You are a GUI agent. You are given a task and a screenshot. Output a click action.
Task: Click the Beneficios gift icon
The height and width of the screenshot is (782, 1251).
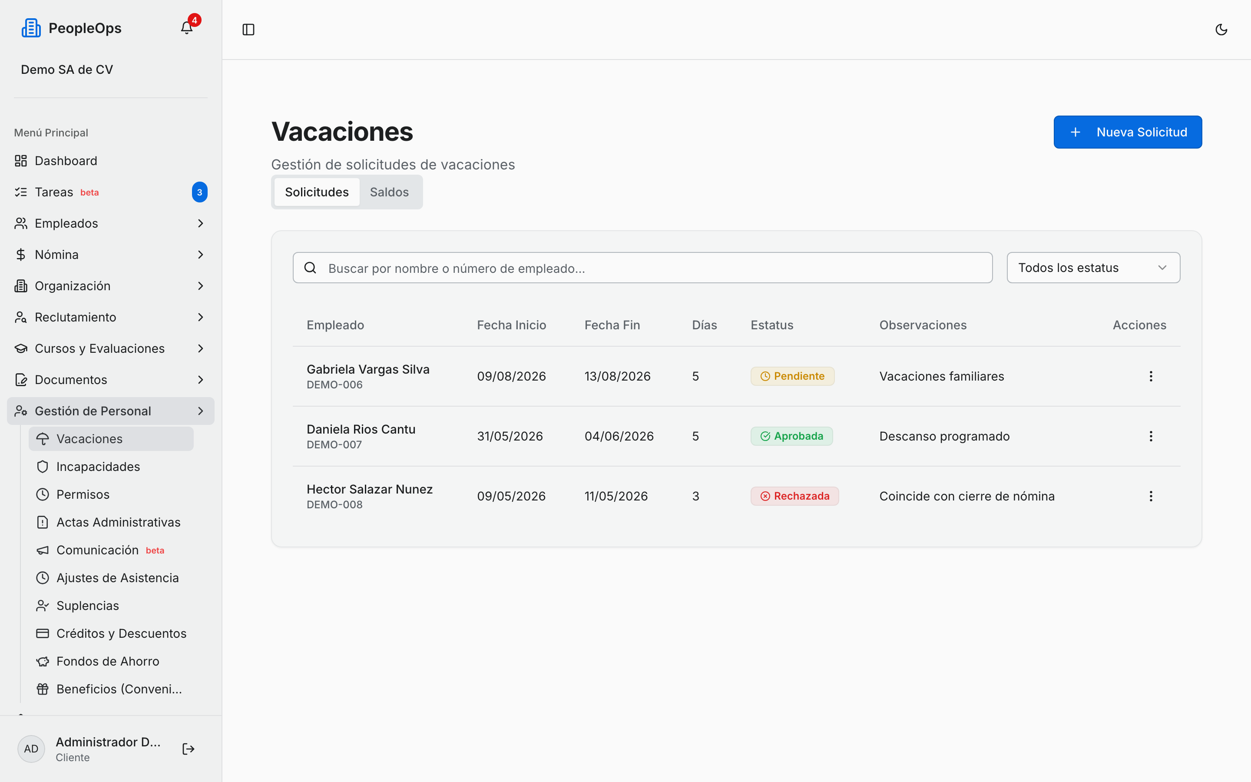[x=43, y=689]
